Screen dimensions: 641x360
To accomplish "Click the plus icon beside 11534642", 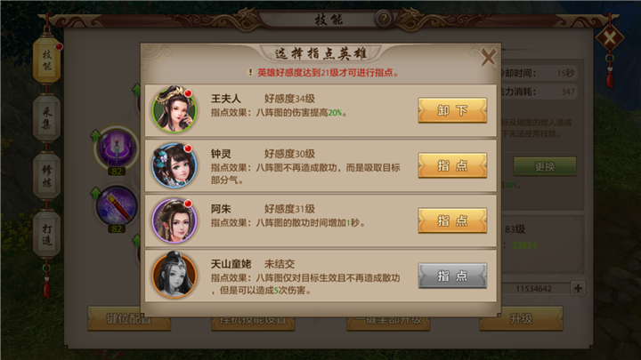I will pos(578,288).
